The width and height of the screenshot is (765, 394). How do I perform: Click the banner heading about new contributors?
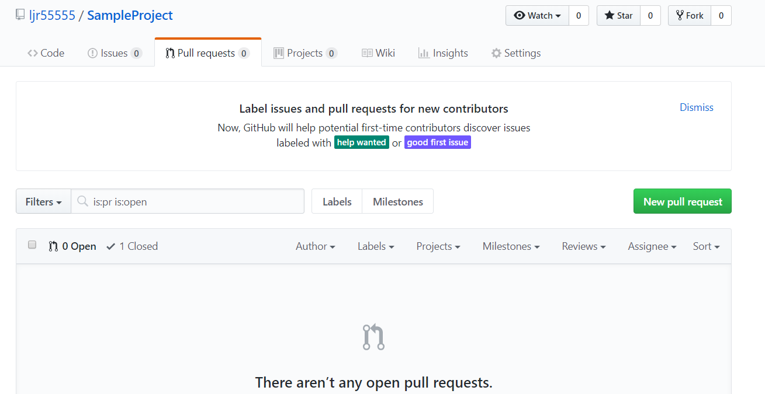pos(374,109)
